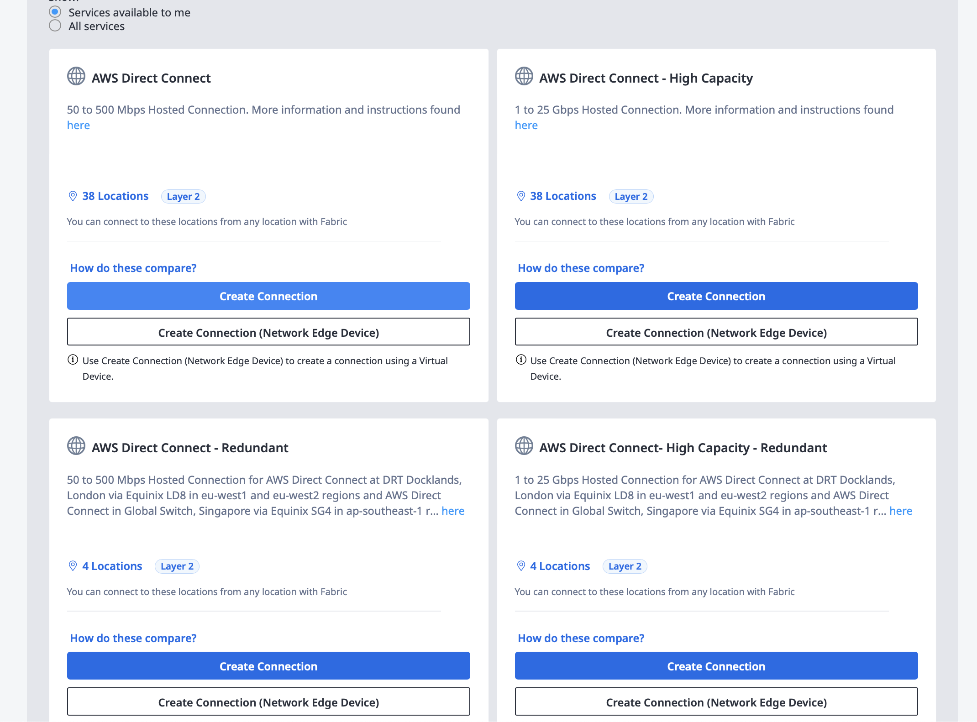Click the globe icon beside AWS Direct Connect
Viewport: 977px width, 722px height.
76,76
